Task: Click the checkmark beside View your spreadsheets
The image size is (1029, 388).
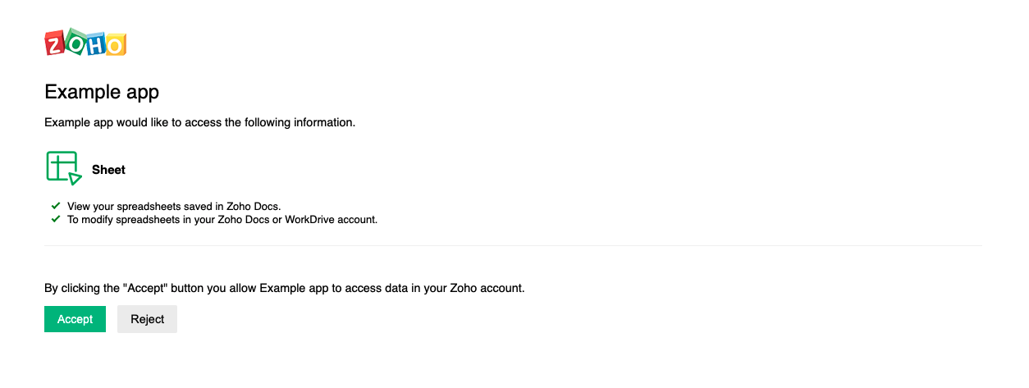Action: pos(56,206)
